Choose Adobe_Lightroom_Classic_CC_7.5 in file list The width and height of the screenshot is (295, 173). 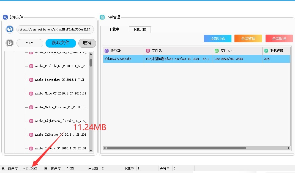[x=61, y=121]
